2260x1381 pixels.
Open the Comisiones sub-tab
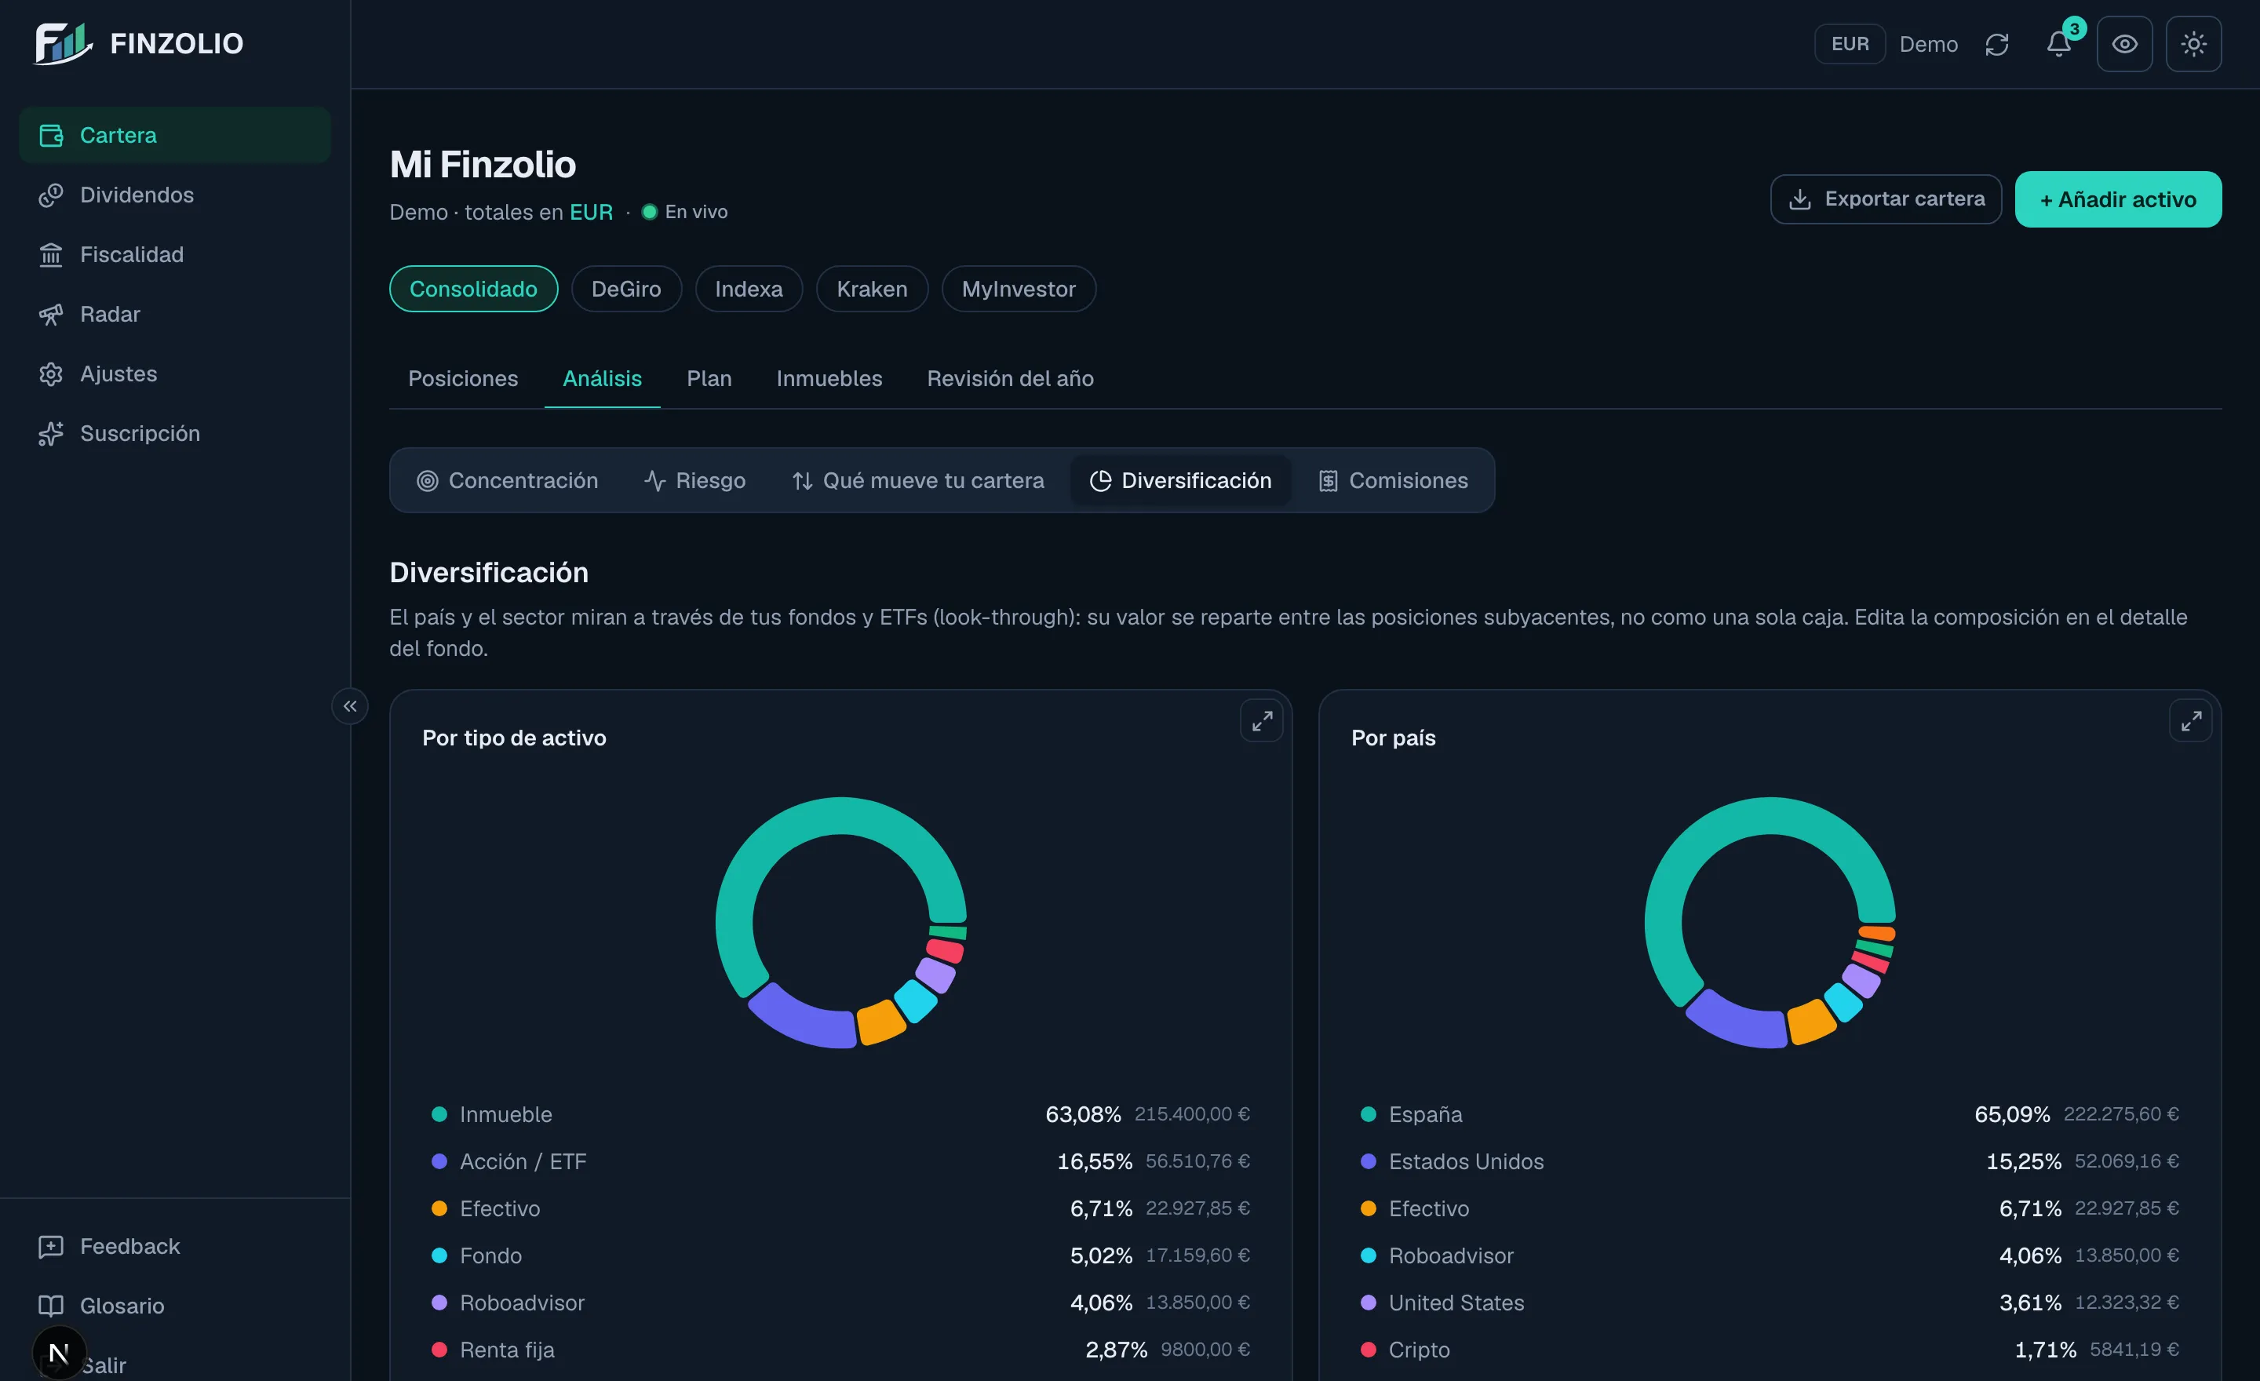coord(1392,480)
